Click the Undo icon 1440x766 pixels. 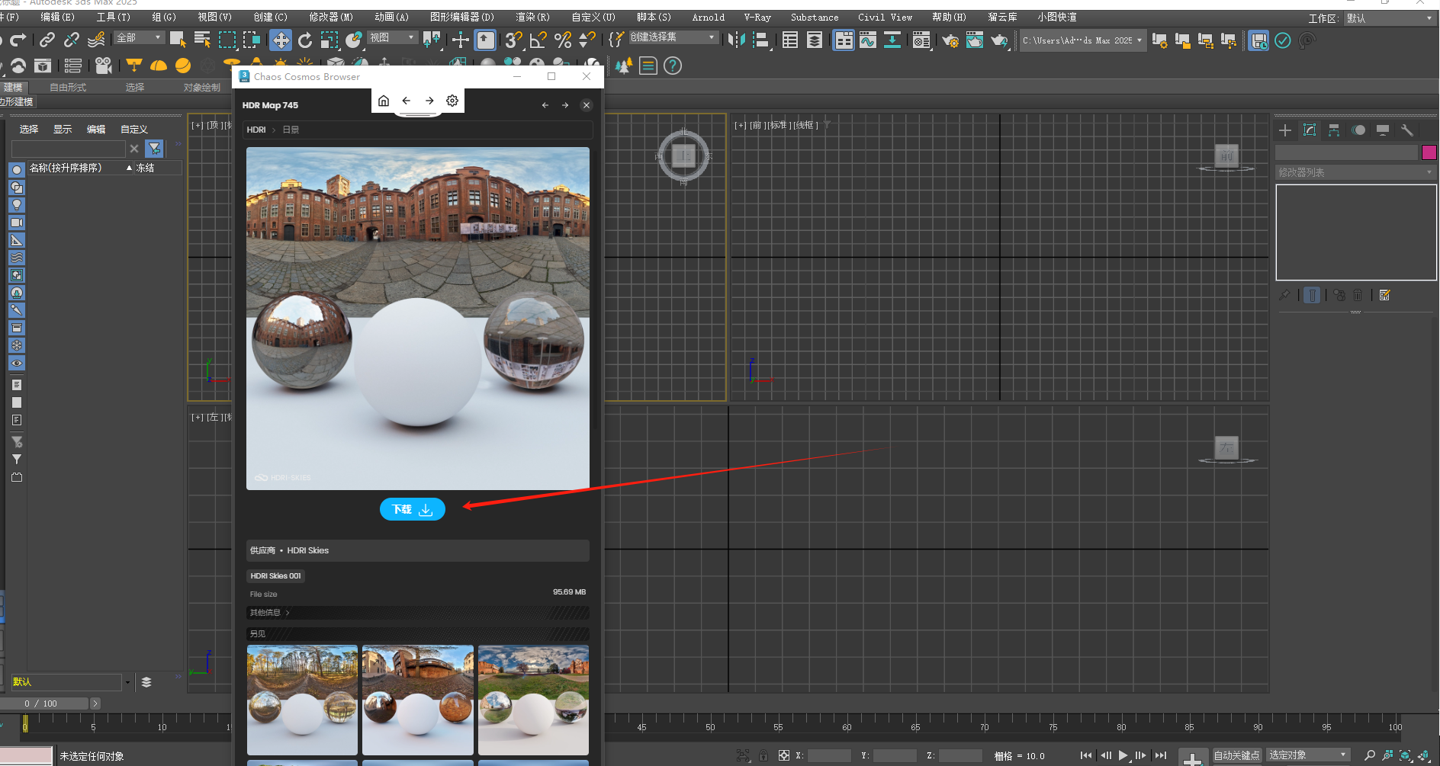[3, 40]
